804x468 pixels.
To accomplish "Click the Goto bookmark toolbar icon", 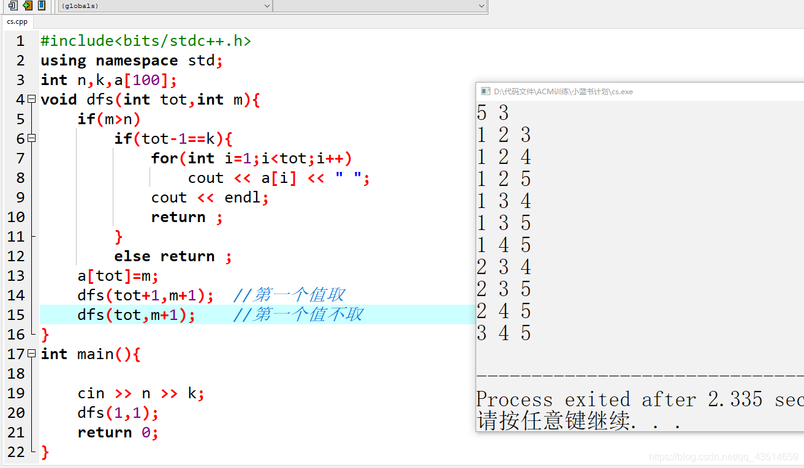I will pos(42,6).
